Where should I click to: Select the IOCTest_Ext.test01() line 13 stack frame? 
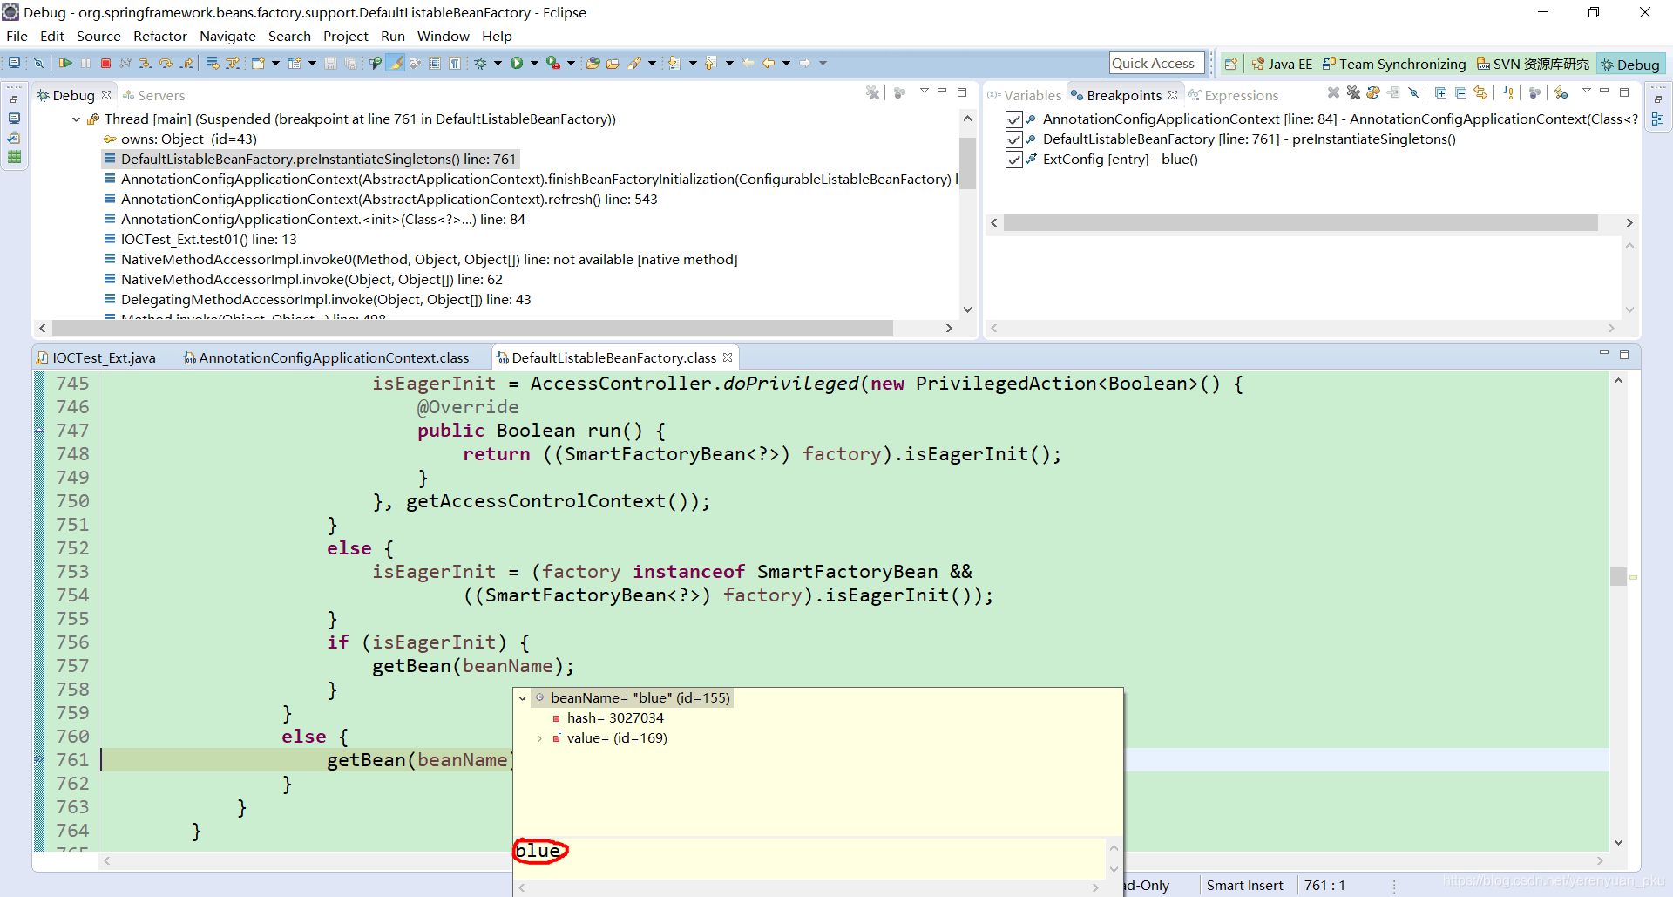[x=208, y=239]
